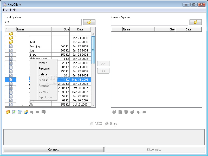Sort remote files by Date column header
Image resolution: width=208 pixels, height=156 pixels.
(188, 29)
